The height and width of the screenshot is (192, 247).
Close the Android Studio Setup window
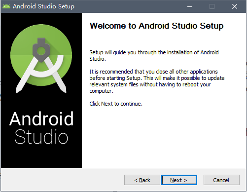[235, 6]
